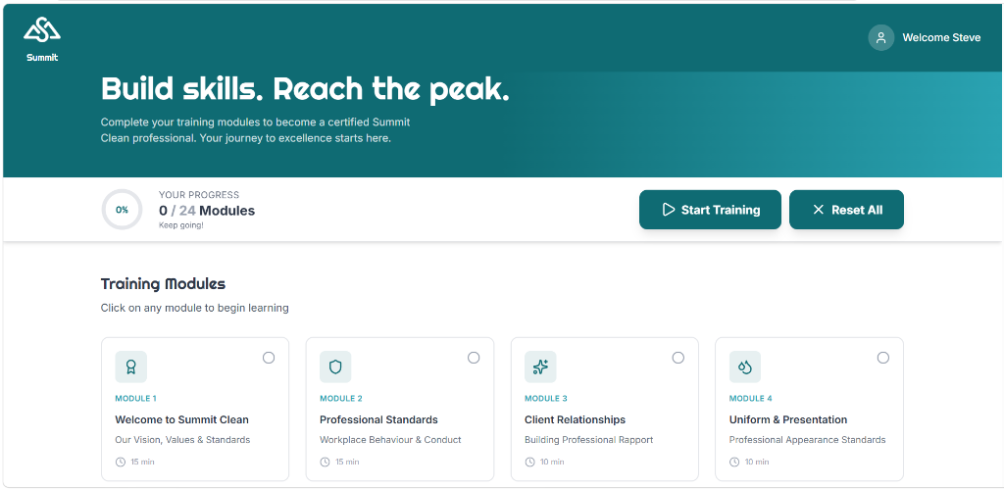The height and width of the screenshot is (489, 1004).
Task: Start the training with Start Training button
Action: tap(710, 210)
